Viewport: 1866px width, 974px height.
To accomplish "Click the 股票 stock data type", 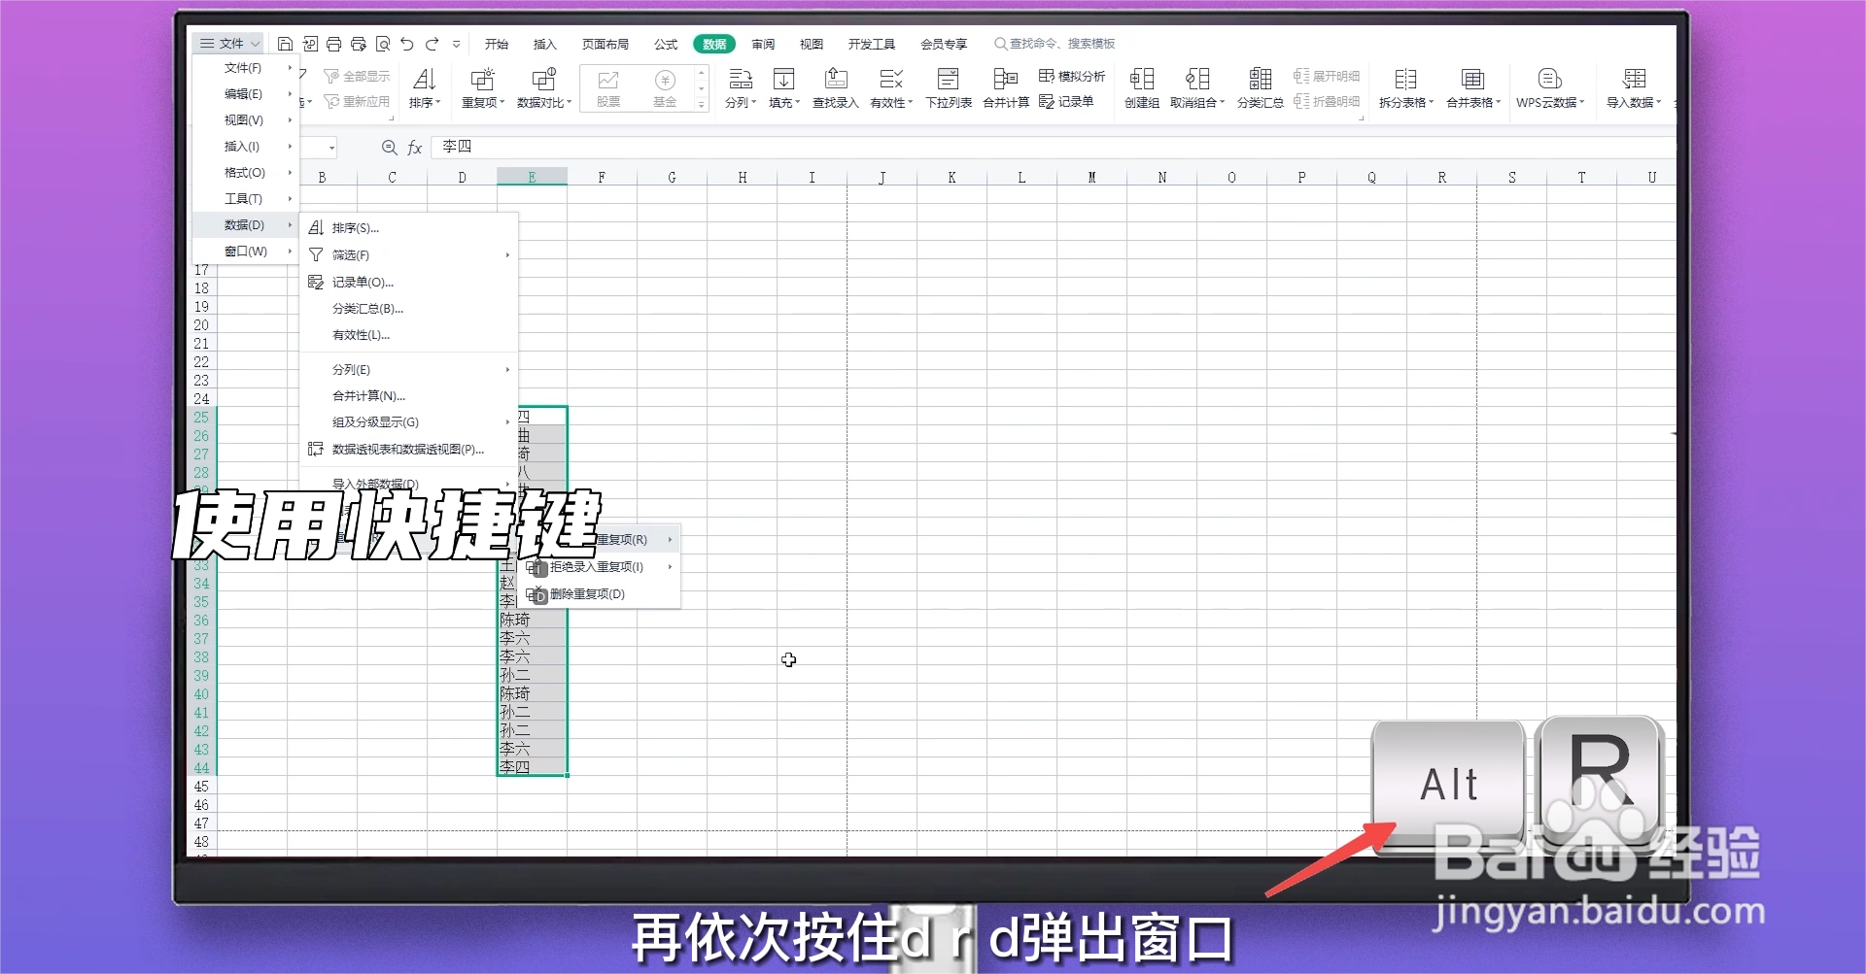I will coord(608,87).
